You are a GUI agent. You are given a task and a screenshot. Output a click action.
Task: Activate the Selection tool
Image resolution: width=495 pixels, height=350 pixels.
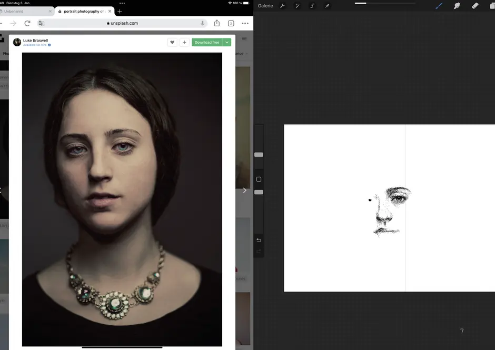coord(312,6)
